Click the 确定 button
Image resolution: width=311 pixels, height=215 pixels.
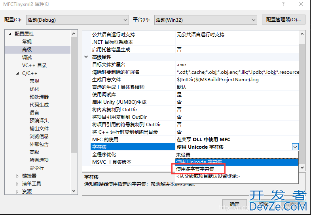click(x=235, y=204)
